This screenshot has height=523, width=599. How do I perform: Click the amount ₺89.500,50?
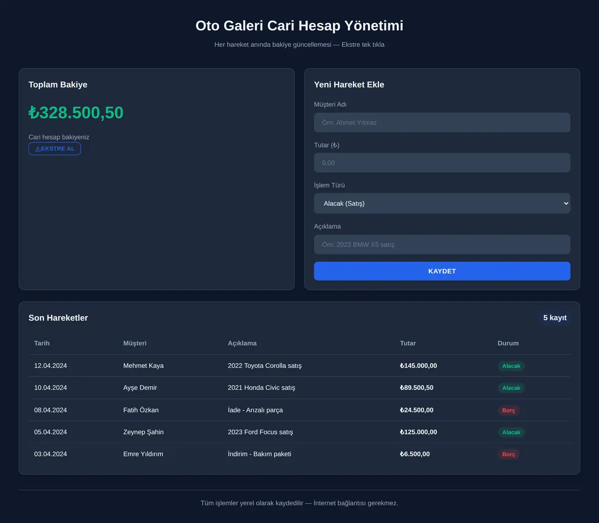coord(417,387)
